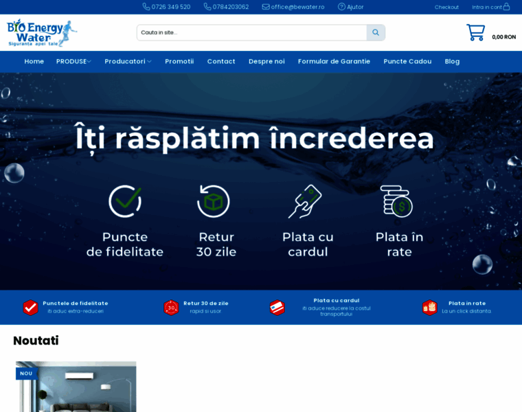
Task: Click the lock icon near Intra in cont
Action: tap(506, 6)
